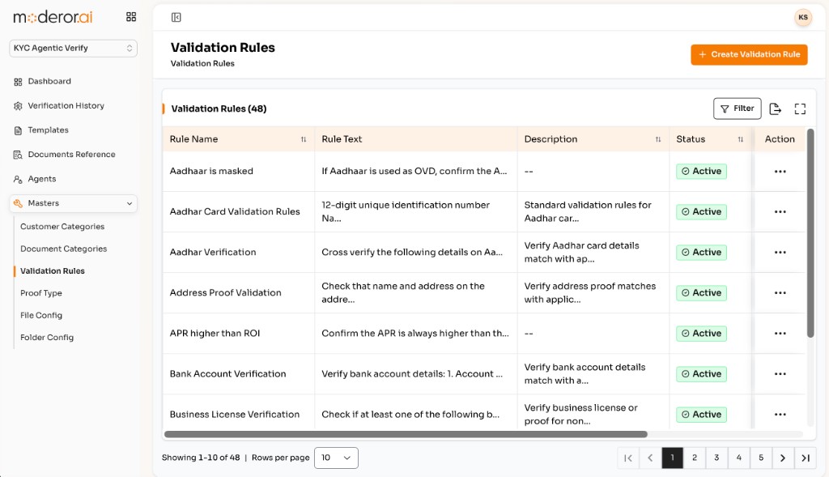This screenshot has width=829, height=477.
Task: Click the vertical table scrollbar
Action: point(810,232)
